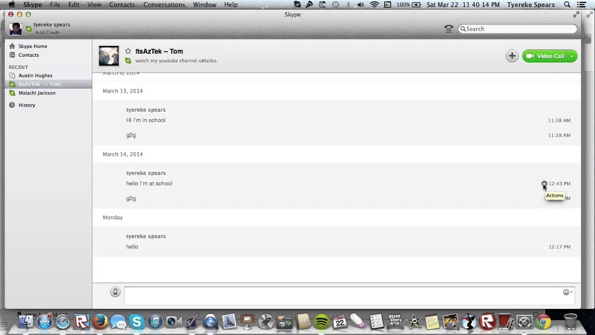595x335 pixels.
Task: Open the dial pad phone icon
Action: tap(449, 29)
